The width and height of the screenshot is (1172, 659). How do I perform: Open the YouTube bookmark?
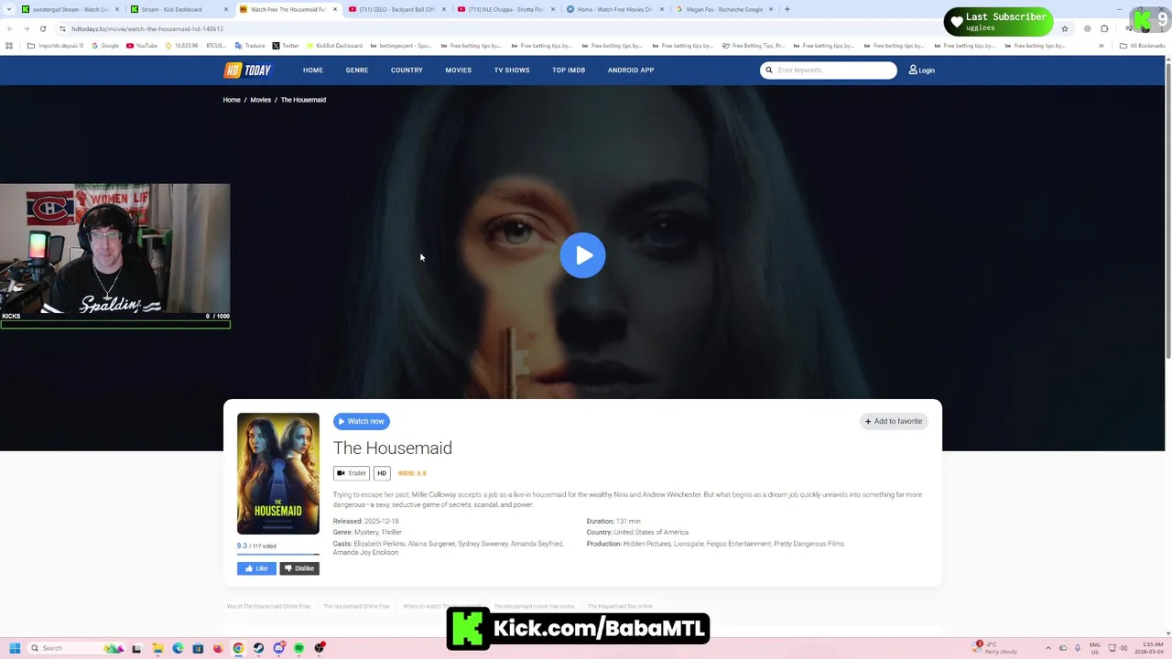[142, 46]
